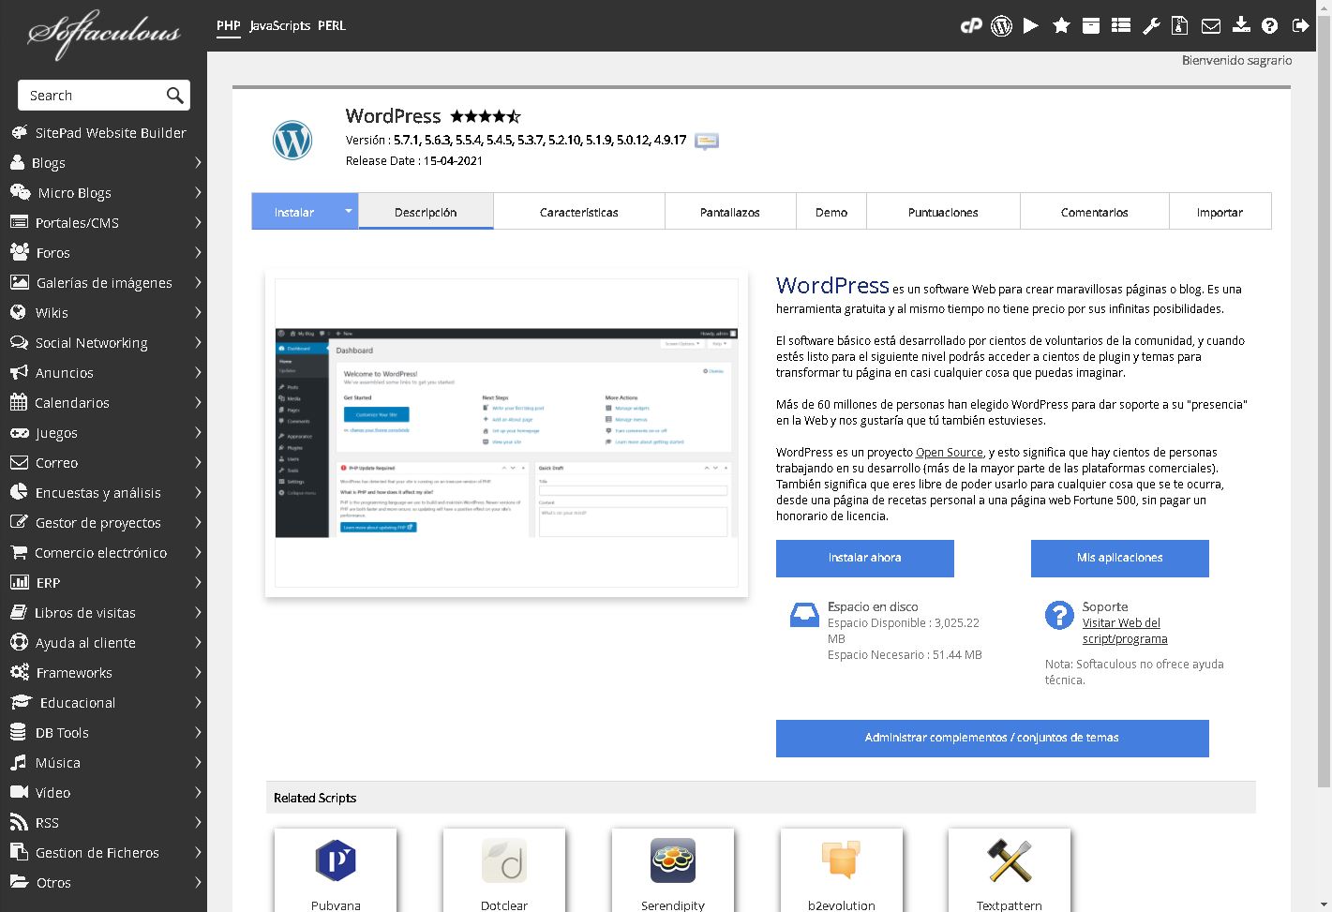Expand Gestion de Ficheros category

tap(103, 853)
